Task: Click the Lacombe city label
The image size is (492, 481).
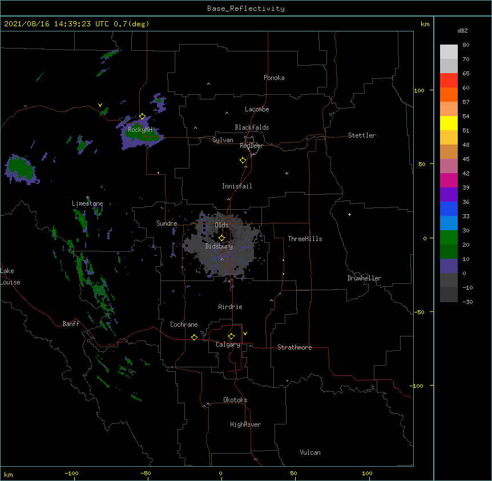Action: pos(257,109)
